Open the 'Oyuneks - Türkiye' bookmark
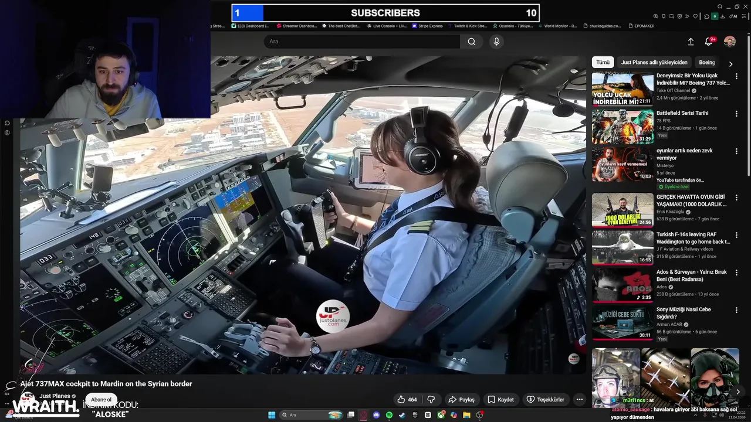Viewport: 751px width, 422px height. coord(512,26)
